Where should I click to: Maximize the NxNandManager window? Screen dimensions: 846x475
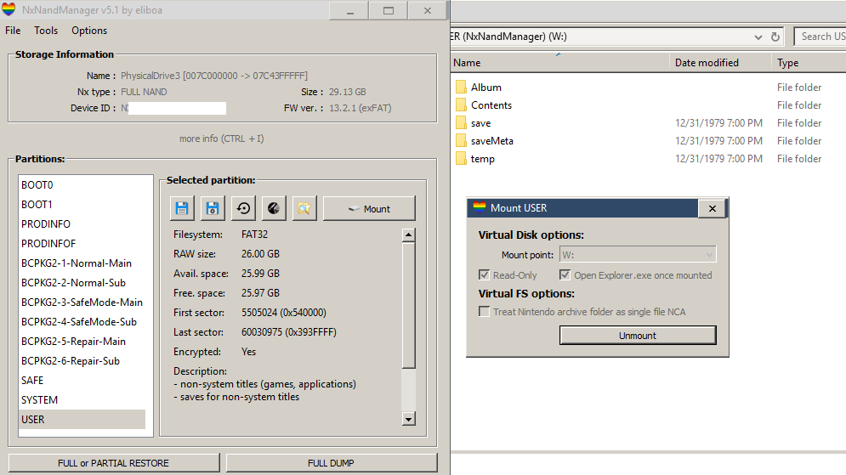389,11
